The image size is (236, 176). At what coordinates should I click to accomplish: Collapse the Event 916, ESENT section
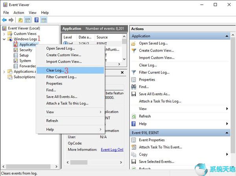click(227, 132)
